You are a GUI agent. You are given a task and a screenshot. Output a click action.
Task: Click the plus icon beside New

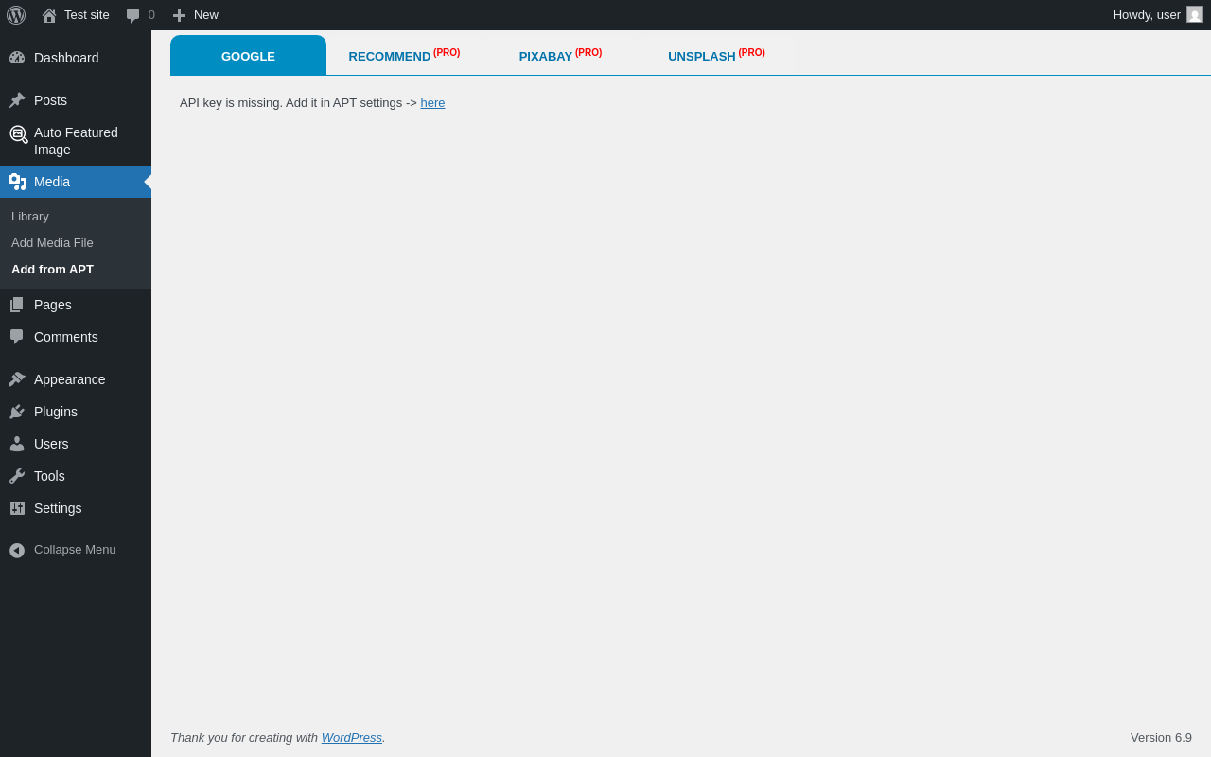tap(179, 15)
